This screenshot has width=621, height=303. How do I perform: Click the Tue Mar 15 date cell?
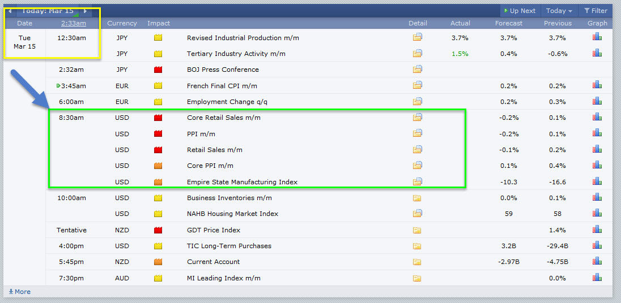(24, 42)
